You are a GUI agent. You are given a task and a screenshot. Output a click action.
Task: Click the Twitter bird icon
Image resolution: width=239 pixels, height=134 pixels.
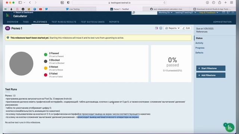coord(228,12)
